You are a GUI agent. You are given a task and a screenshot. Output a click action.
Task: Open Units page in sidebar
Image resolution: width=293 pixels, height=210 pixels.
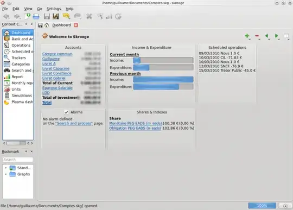(18, 89)
